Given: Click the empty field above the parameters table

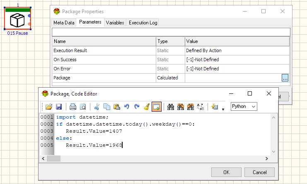Looking at the screenshot, I should [171, 32].
